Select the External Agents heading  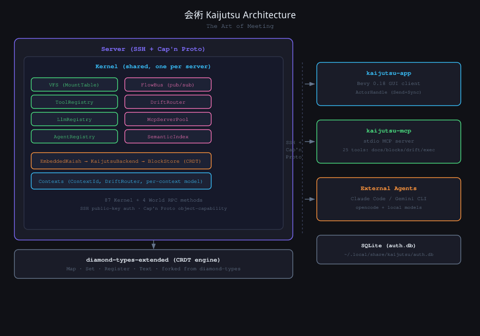(x=389, y=189)
